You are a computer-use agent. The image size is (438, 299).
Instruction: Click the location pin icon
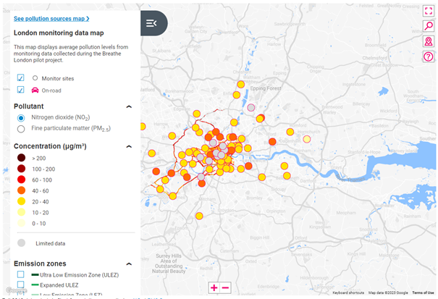coord(429,41)
